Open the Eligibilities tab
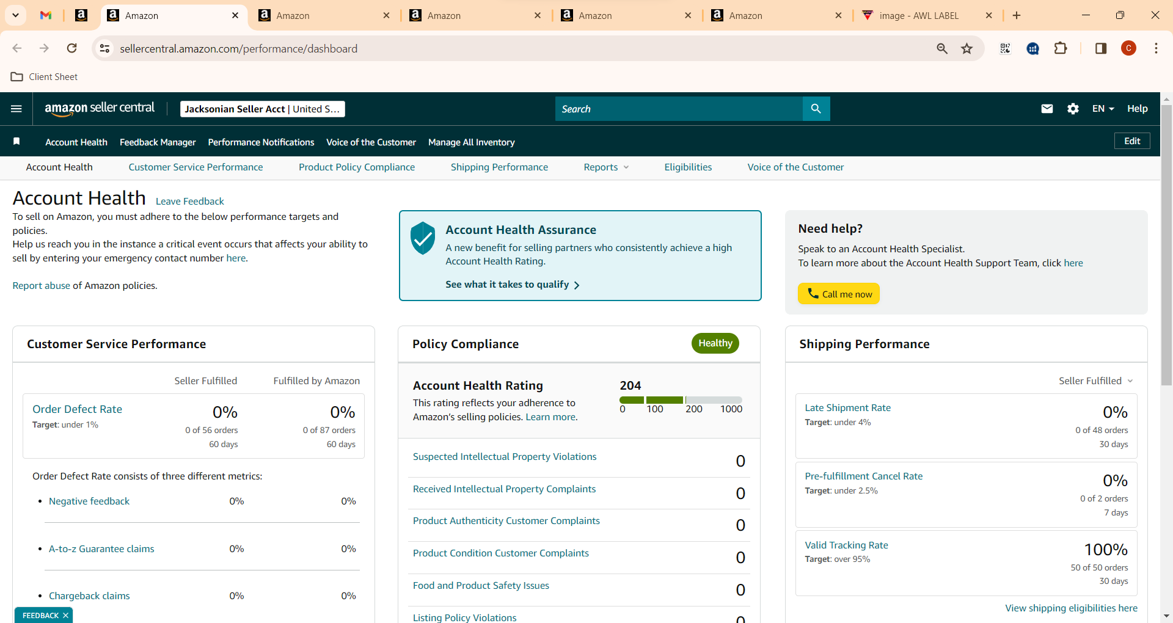1173x623 pixels. point(688,167)
